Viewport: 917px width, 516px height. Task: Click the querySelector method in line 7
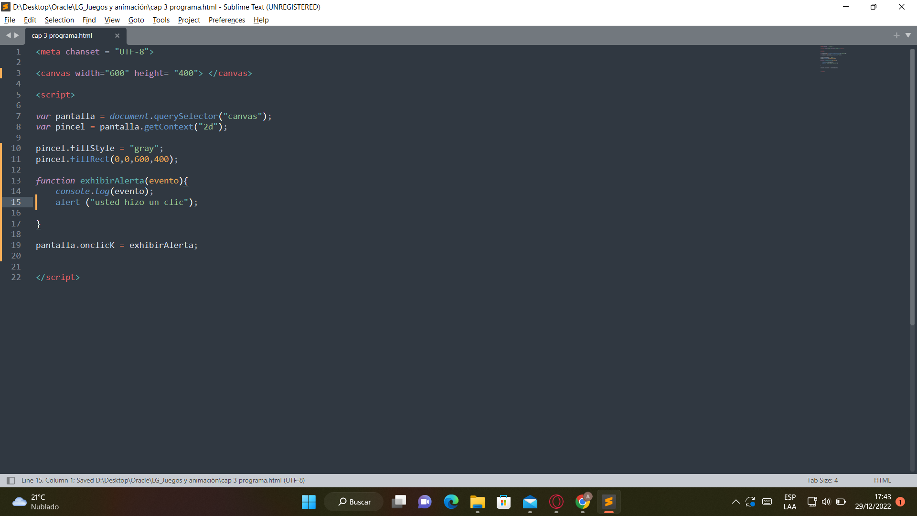185,116
